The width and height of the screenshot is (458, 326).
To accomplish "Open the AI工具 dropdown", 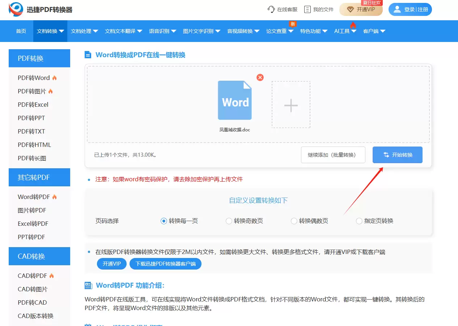I will pos(343,31).
